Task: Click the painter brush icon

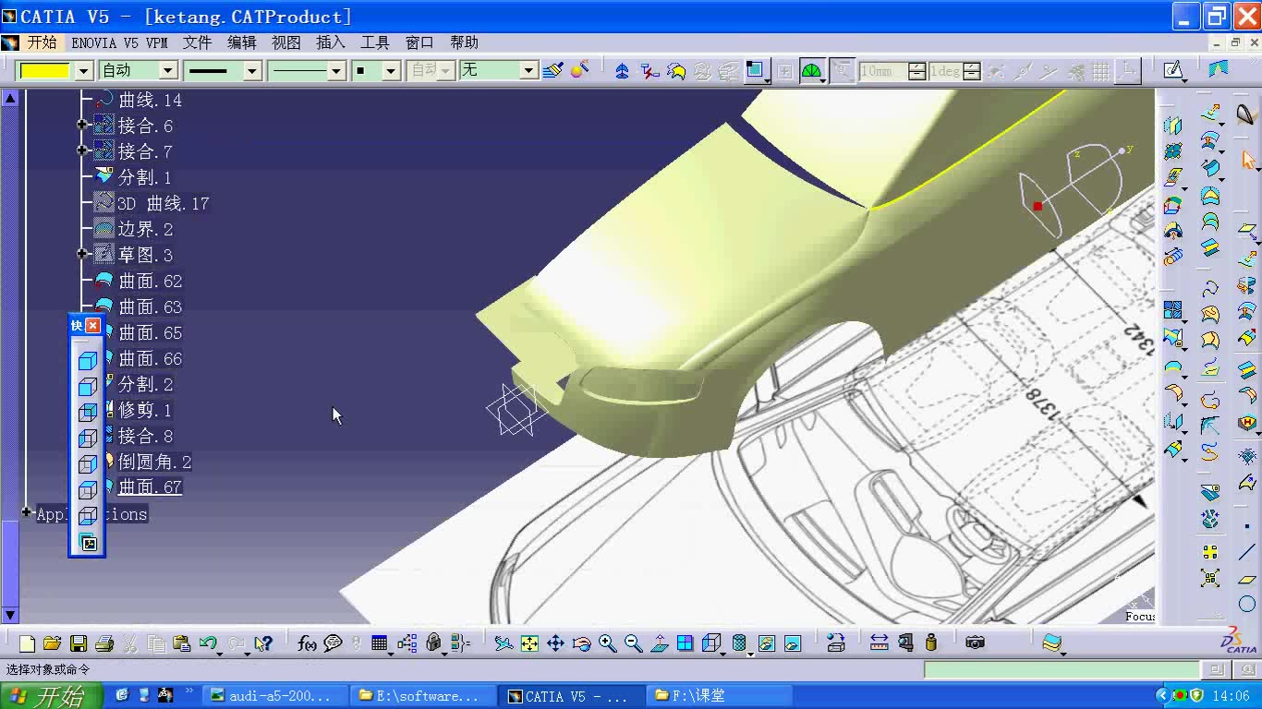Action: pos(552,70)
